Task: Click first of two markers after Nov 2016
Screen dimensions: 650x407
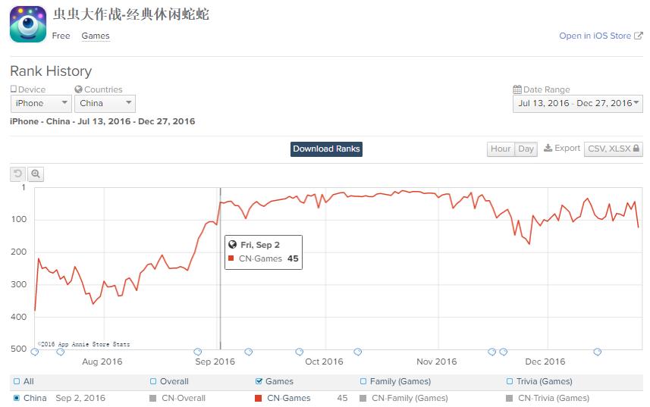Action: (x=491, y=352)
